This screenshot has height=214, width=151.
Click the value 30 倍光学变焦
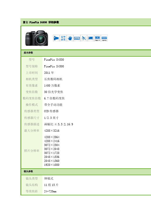[x=54, y=92]
